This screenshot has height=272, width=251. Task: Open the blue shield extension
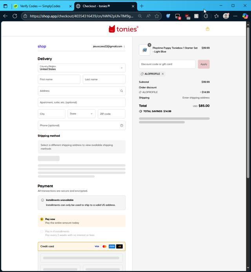click(168, 16)
